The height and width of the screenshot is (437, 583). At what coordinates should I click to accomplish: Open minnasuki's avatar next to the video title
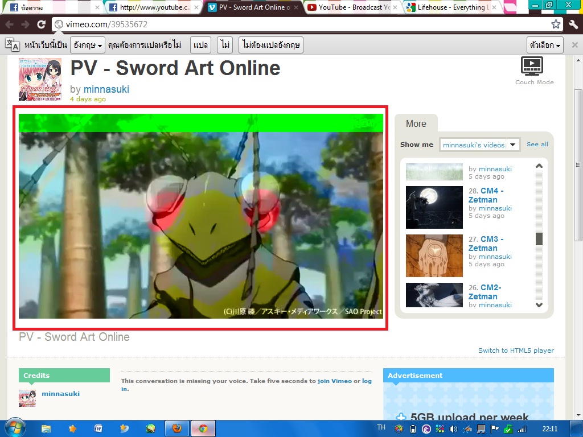[40, 79]
